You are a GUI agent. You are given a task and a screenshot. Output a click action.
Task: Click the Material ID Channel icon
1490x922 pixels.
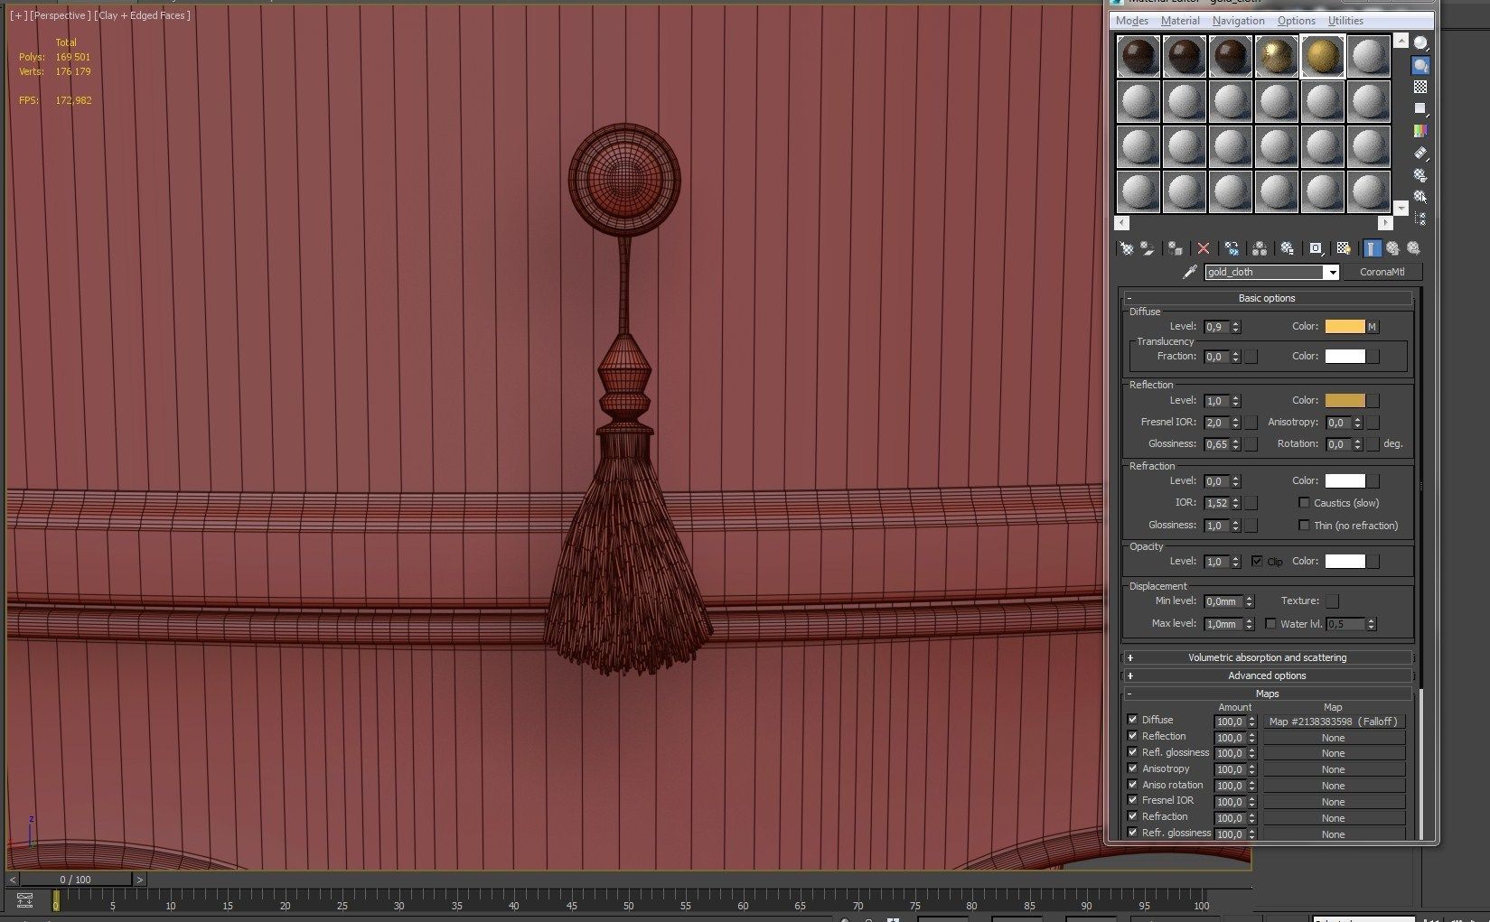point(1316,248)
